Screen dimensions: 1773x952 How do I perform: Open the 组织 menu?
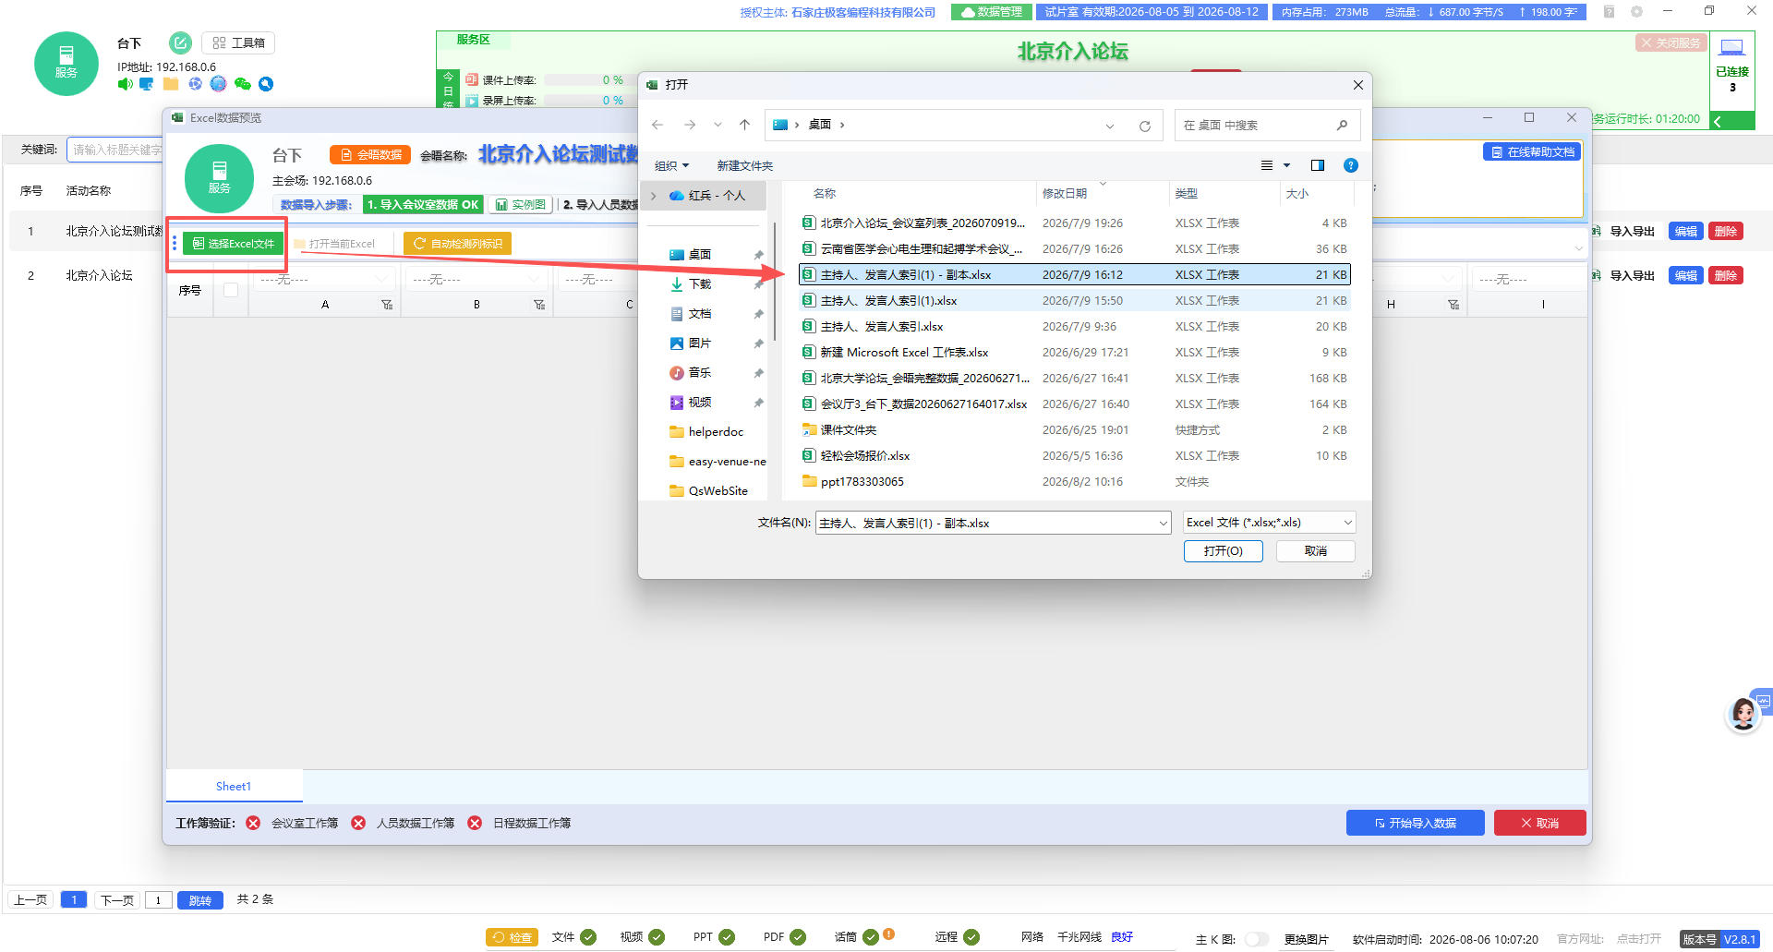tap(671, 165)
